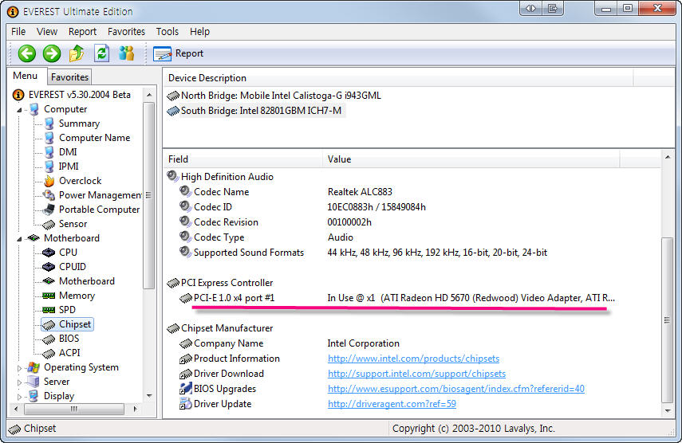This screenshot has height=443, width=682.
Task: Select the ACPI tree entry
Action: (69, 353)
